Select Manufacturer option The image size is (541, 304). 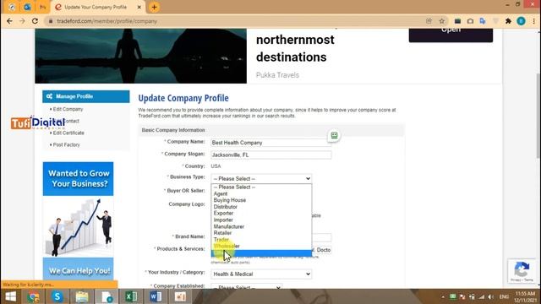[x=261, y=226]
